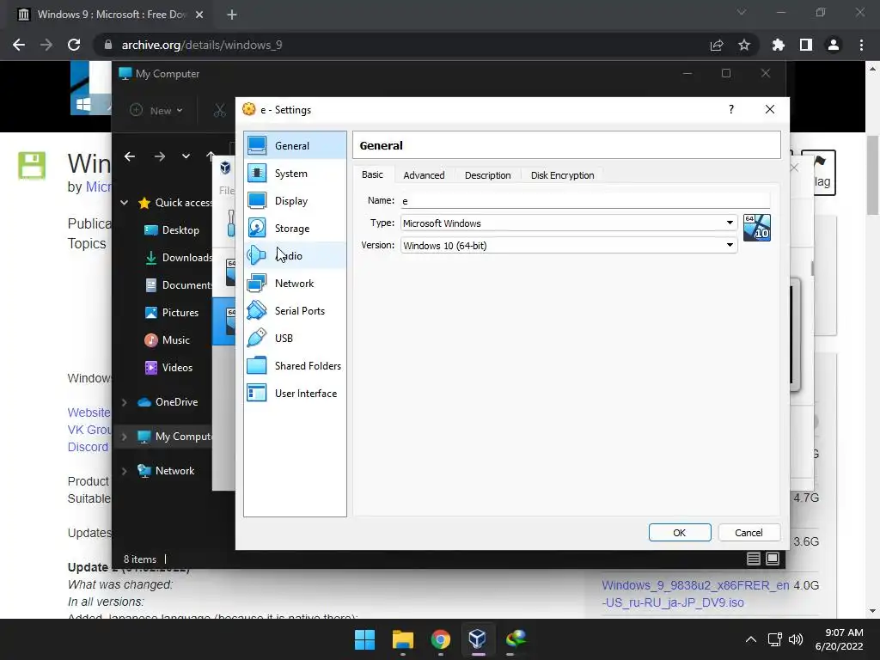Viewport: 880px width, 660px height.
Task: Open the Display settings category
Action: point(295,201)
